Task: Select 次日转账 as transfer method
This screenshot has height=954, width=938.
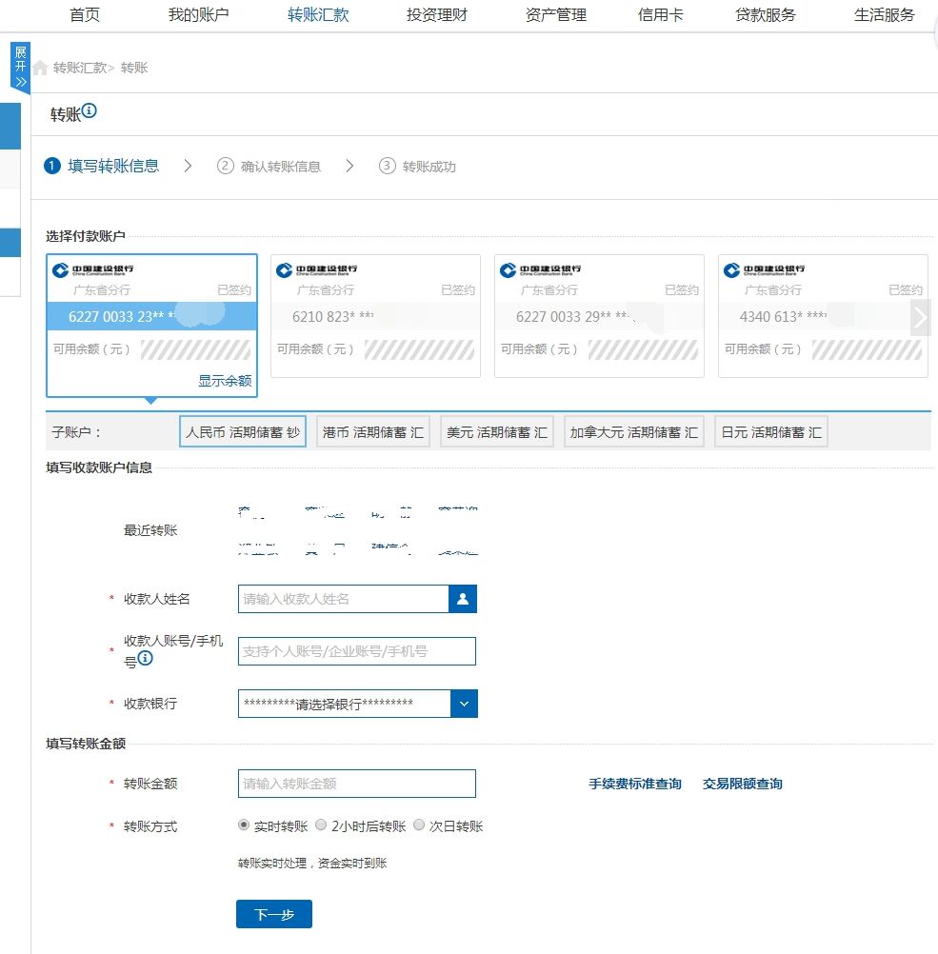Action: [x=419, y=825]
